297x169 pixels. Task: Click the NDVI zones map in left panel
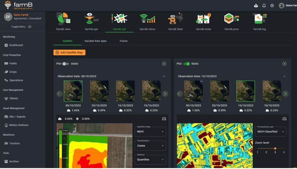(95, 146)
